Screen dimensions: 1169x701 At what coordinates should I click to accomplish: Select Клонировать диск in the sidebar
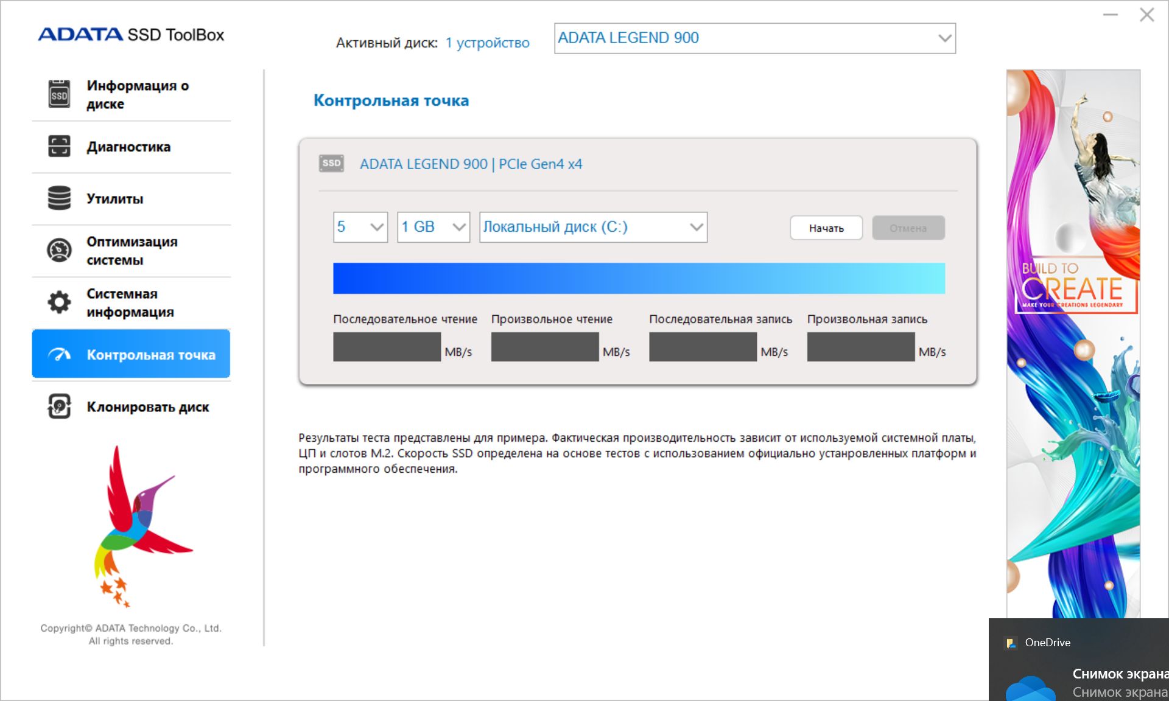131,407
